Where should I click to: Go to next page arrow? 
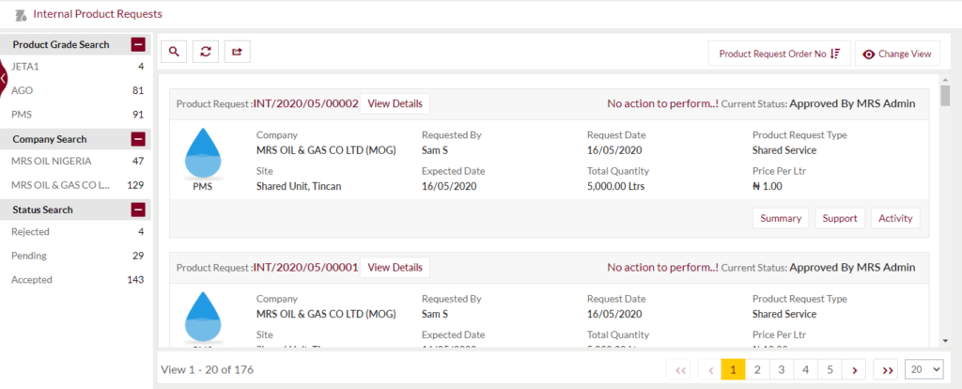pos(854,370)
